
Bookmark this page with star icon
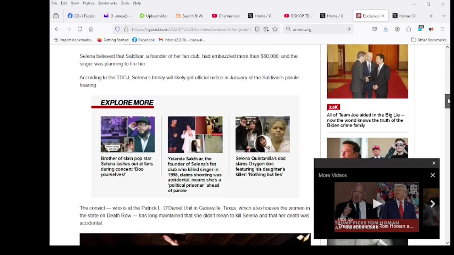coord(275,29)
